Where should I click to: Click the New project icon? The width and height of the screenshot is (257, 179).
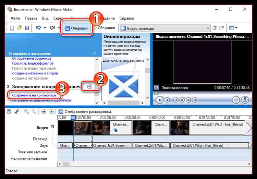pos(12,28)
